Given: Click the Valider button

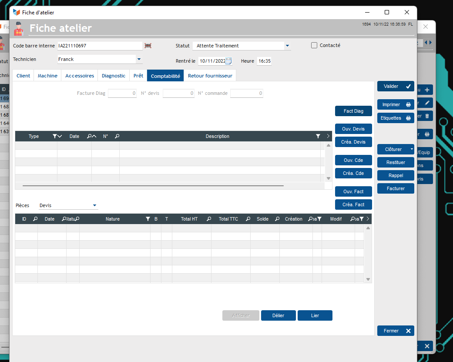Looking at the screenshot, I should tap(395, 87).
